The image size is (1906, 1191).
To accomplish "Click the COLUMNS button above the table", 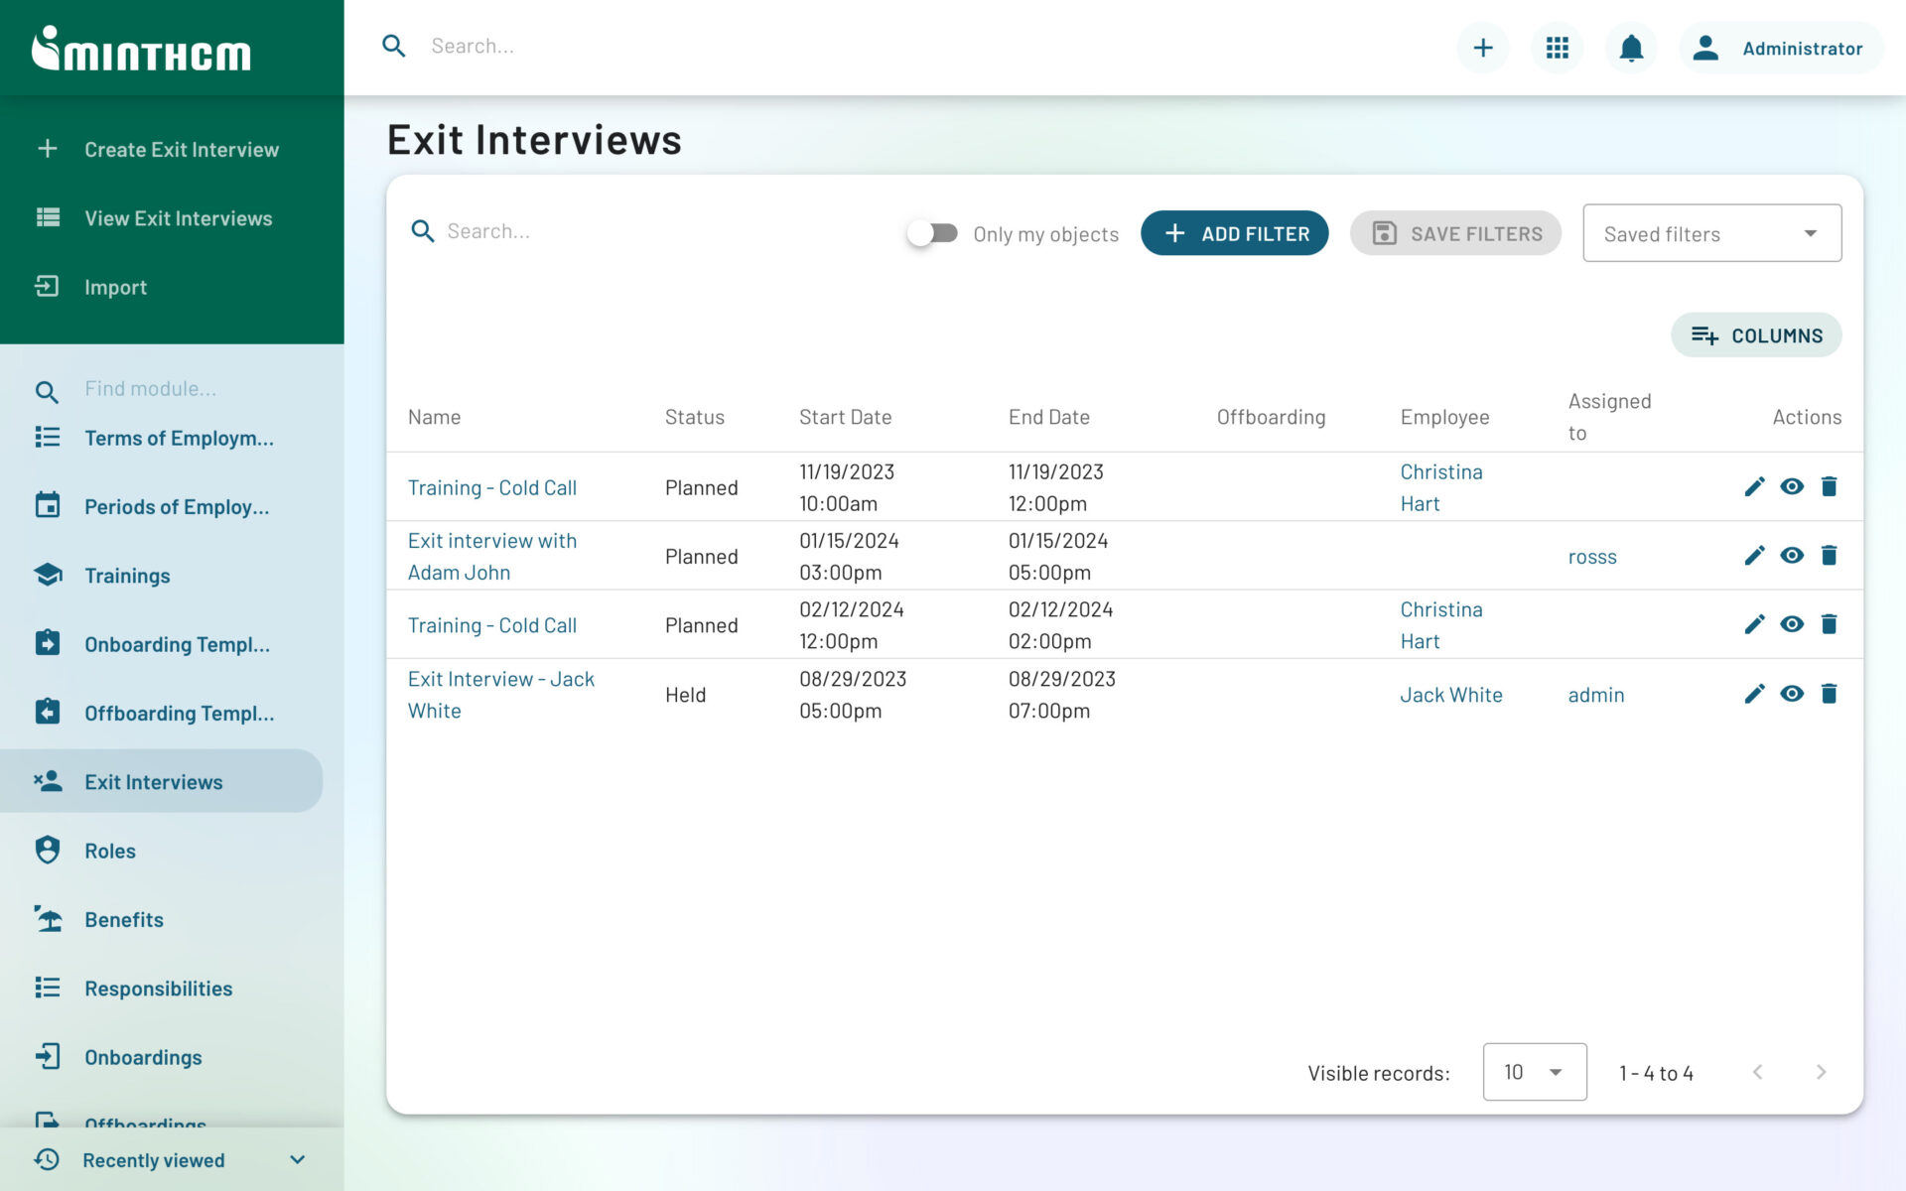I will (1756, 334).
